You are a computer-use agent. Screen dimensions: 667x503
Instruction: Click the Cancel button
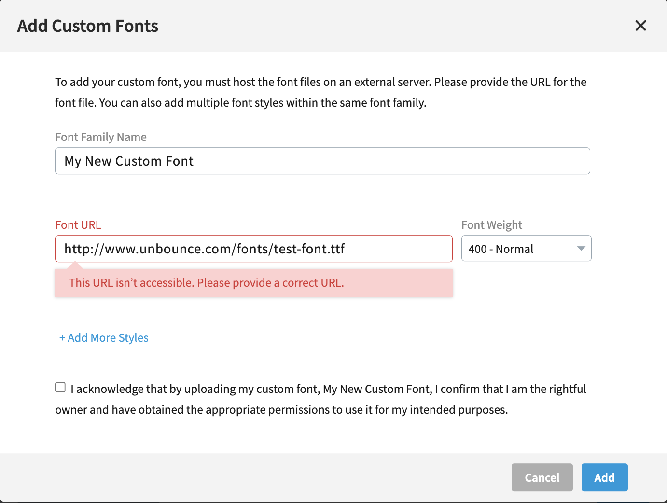pyautogui.click(x=542, y=477)
